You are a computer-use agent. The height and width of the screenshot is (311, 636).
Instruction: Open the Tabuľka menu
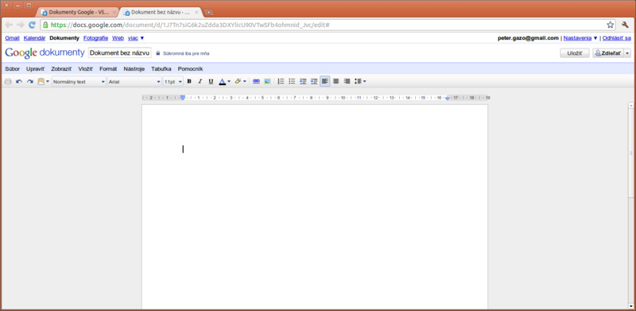click(161, 69)
